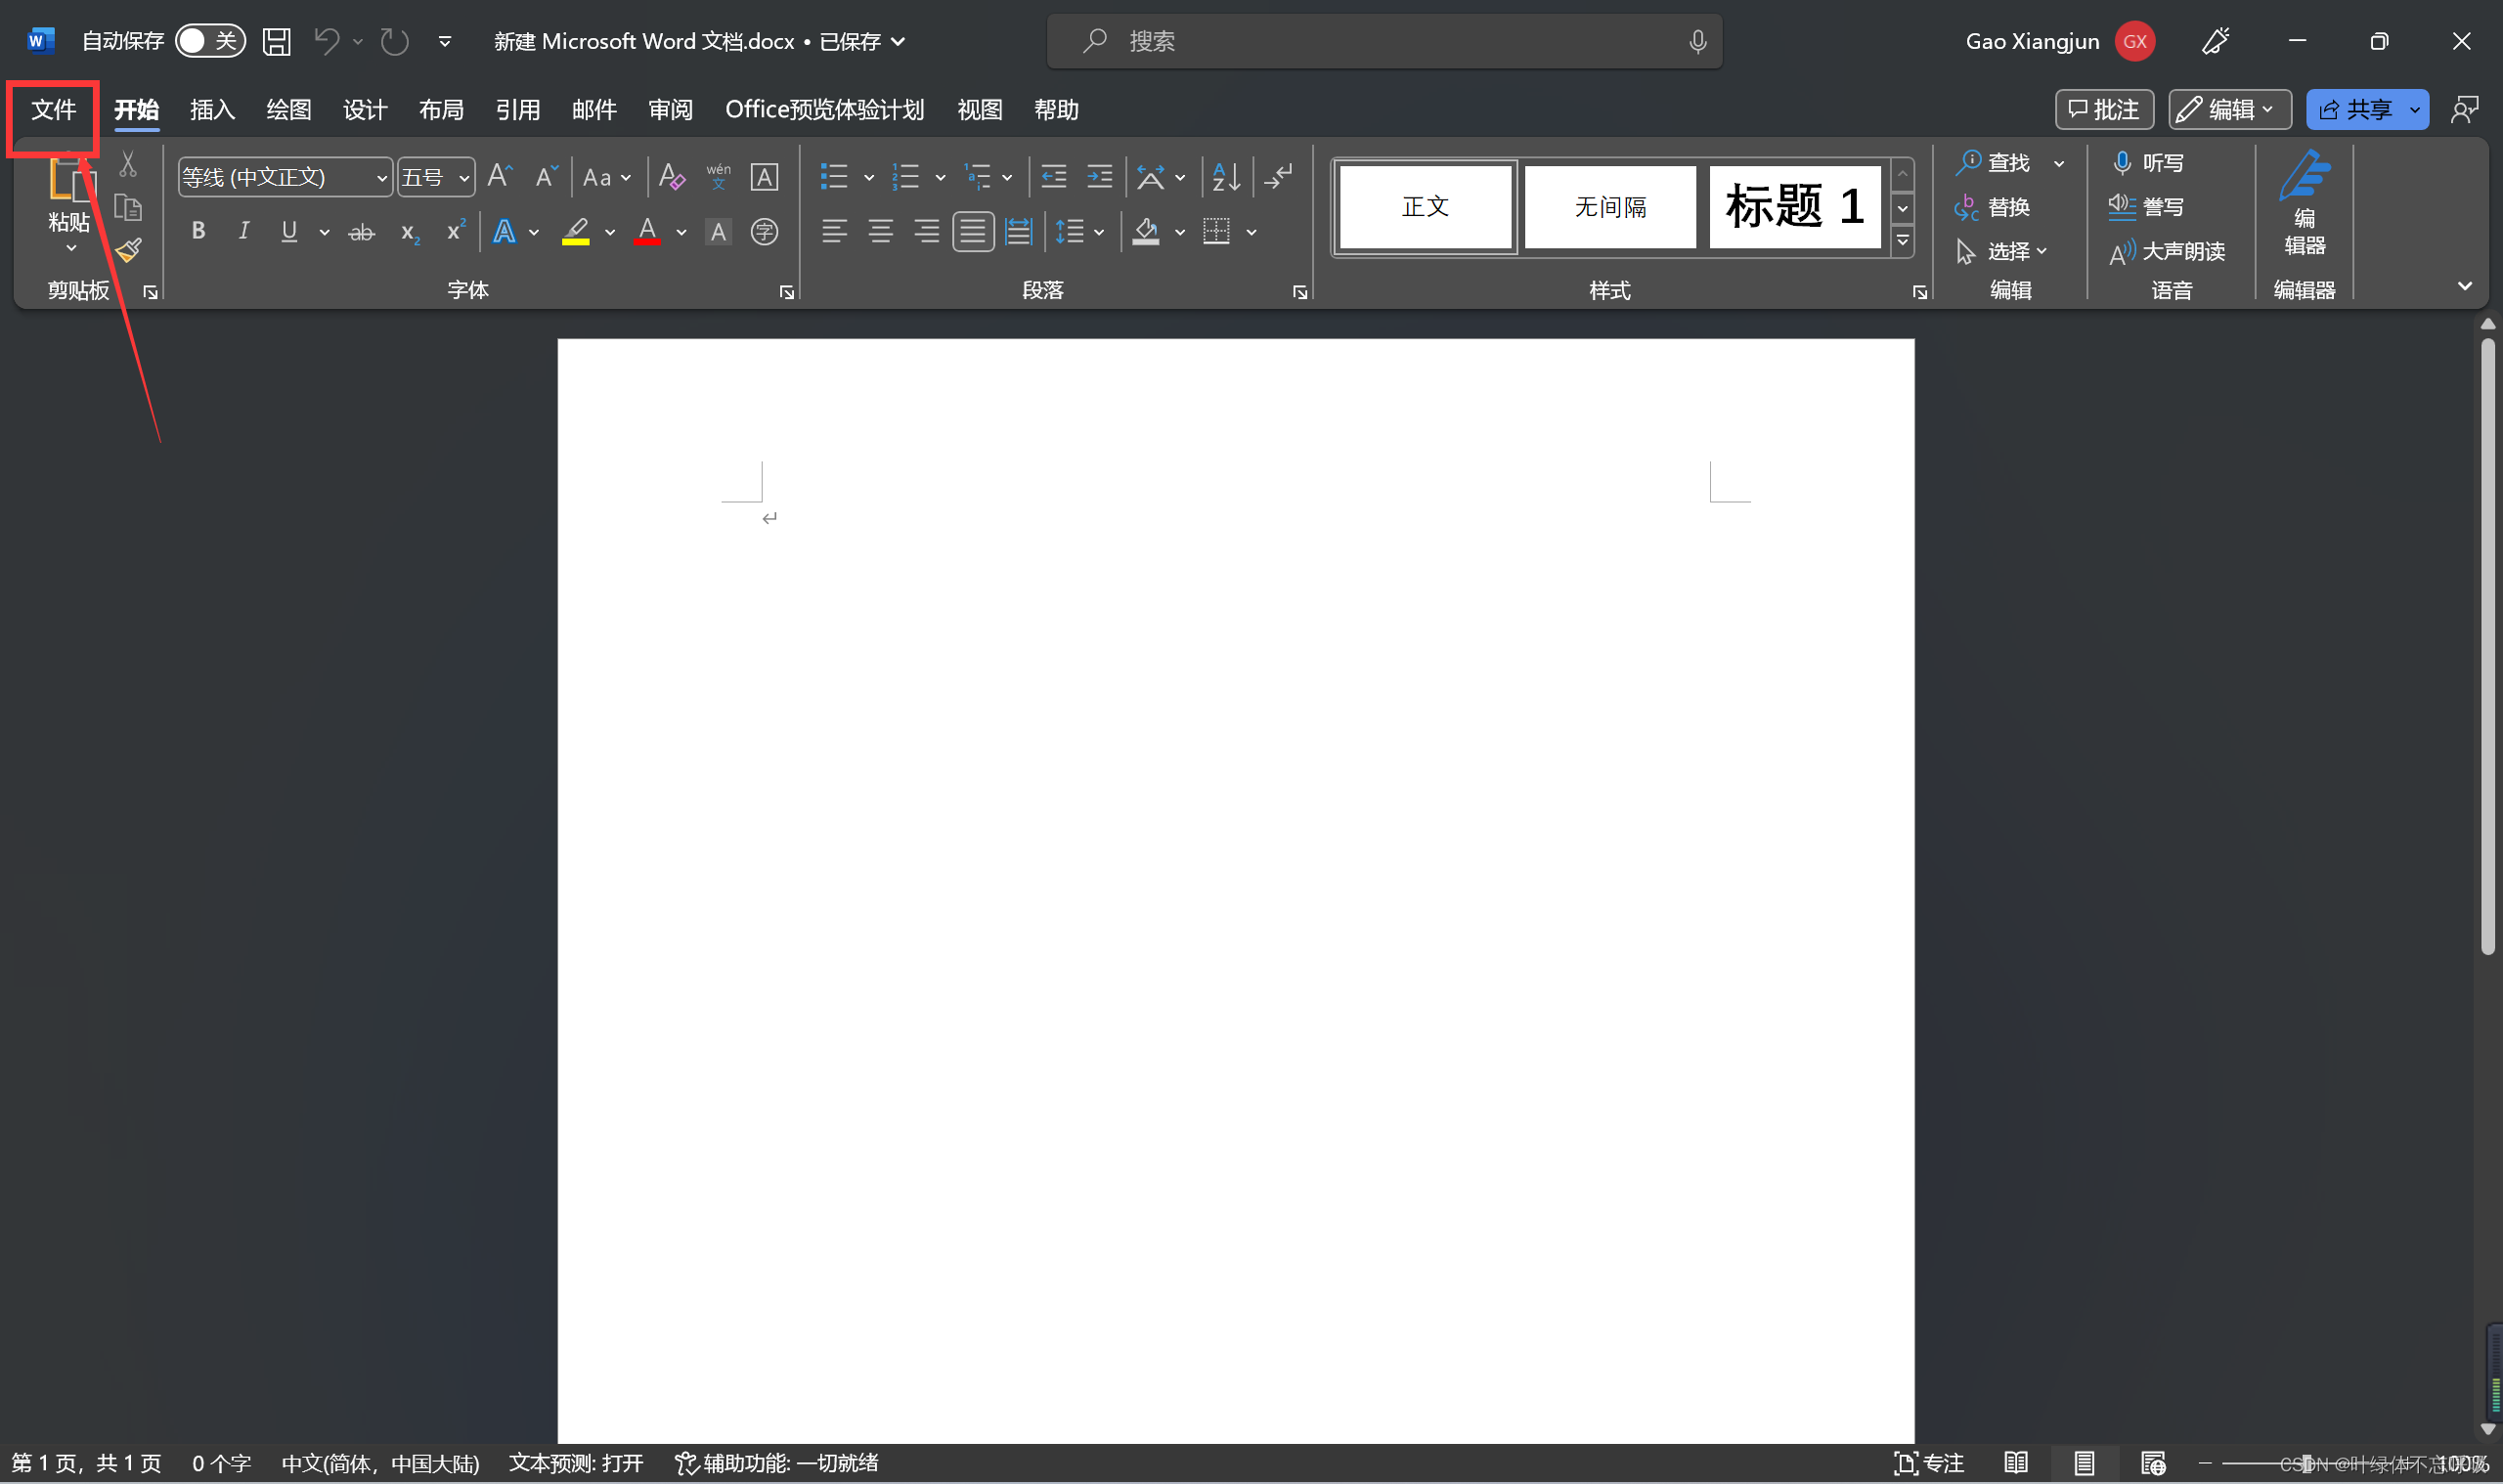Apply the yellow text highlight color
Image resolution: width=2503 pixels, height=1484 pixels.
click(x=576, y=232)
